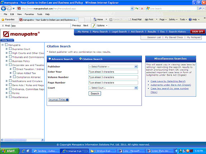
Task: Click the Live Search magnifier icon
Action: [200, 9]
